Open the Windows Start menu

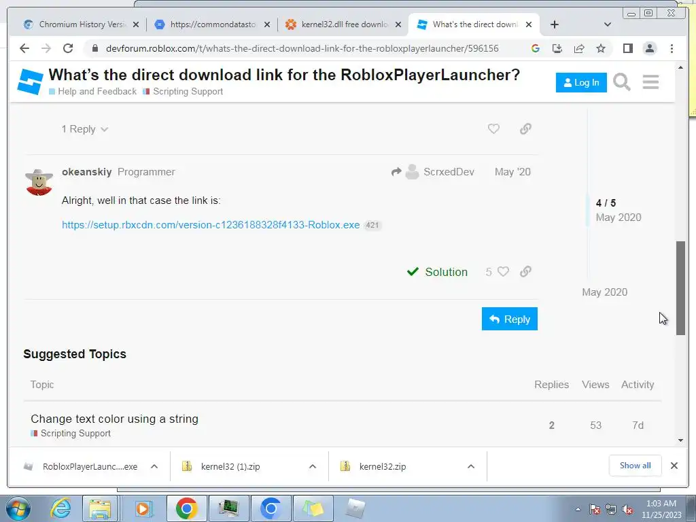tap(18, 508)
